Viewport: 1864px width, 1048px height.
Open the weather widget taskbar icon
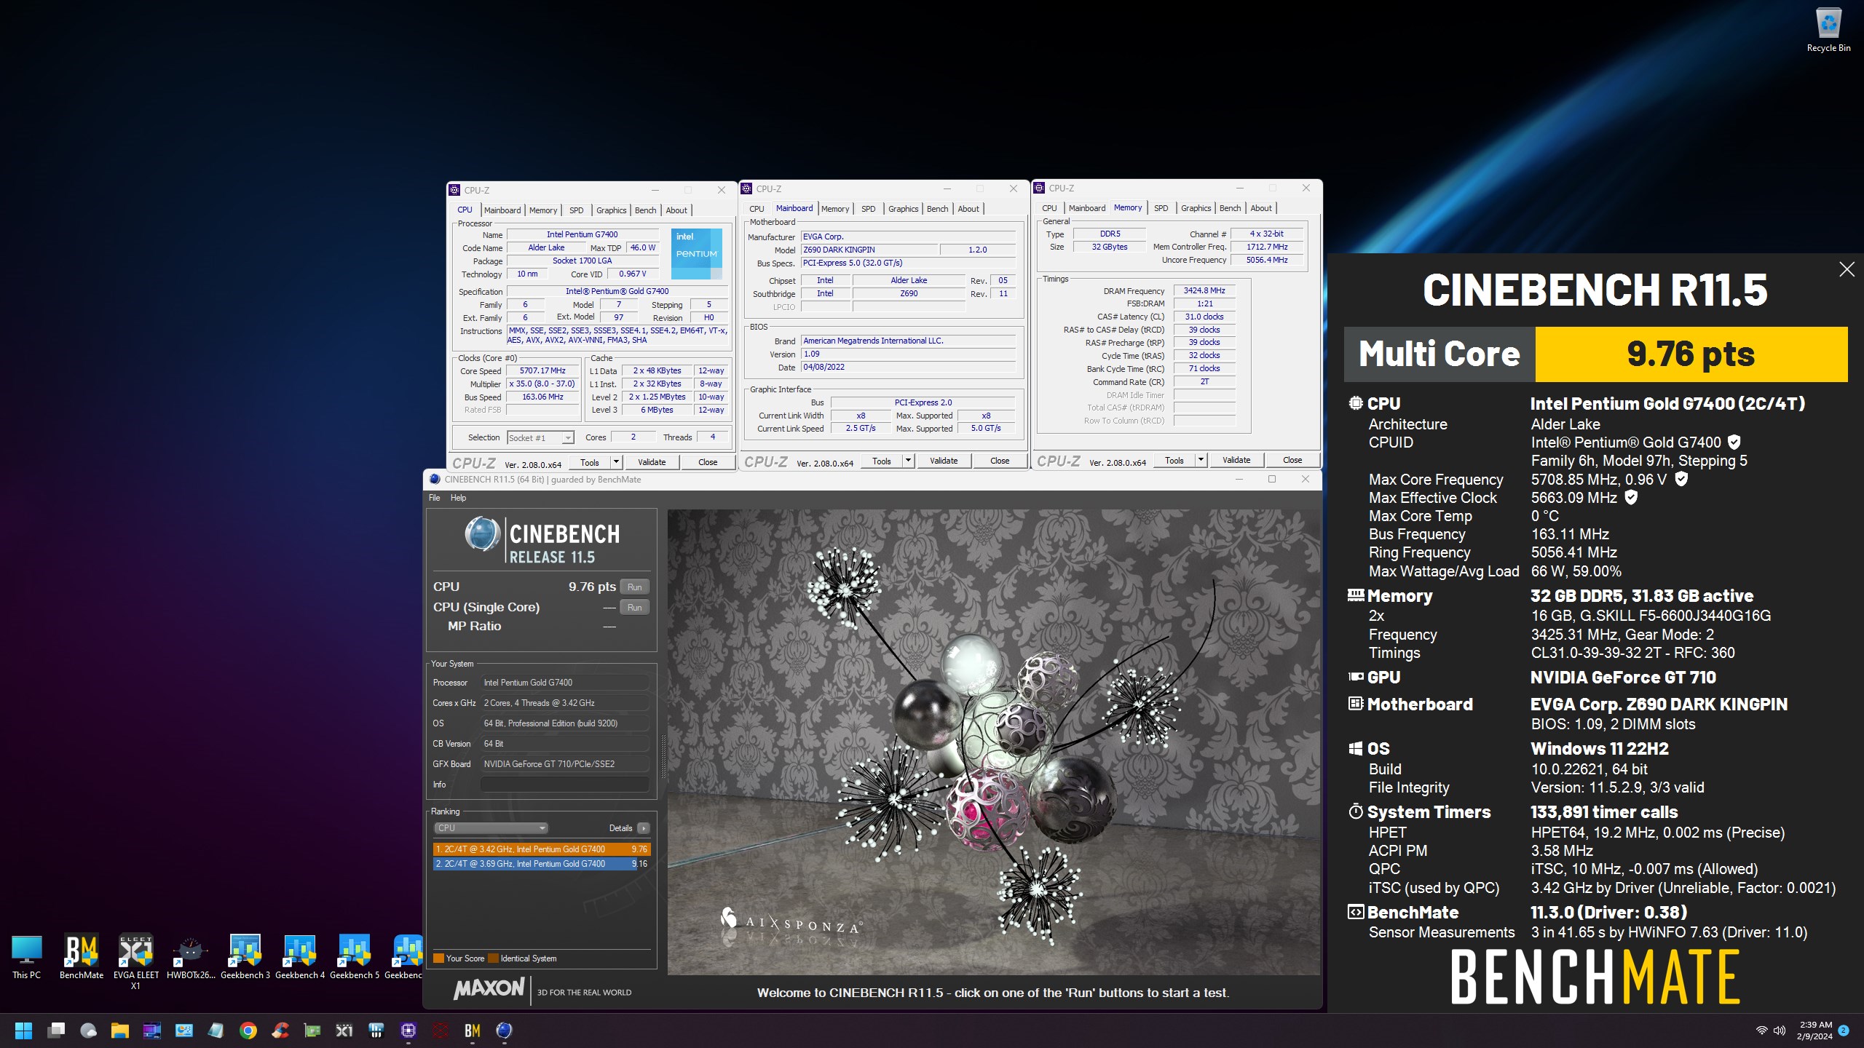[88, 1031]
